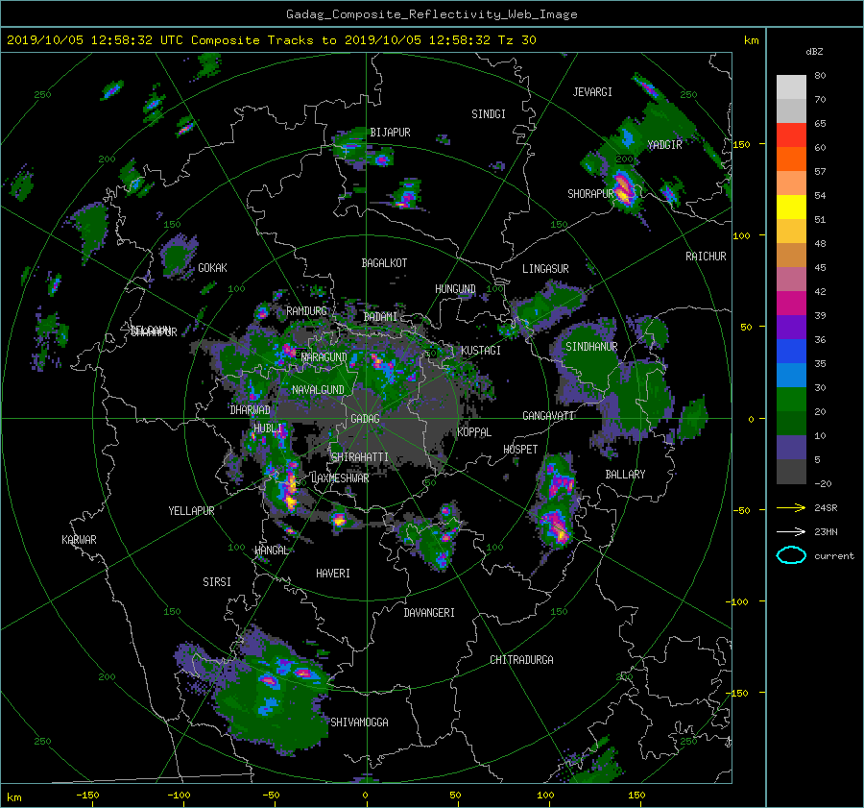Click the purple 39 dBZ legend swatch
The width and height of the screenshot is (864, 808).
click(x=791, y=327)
